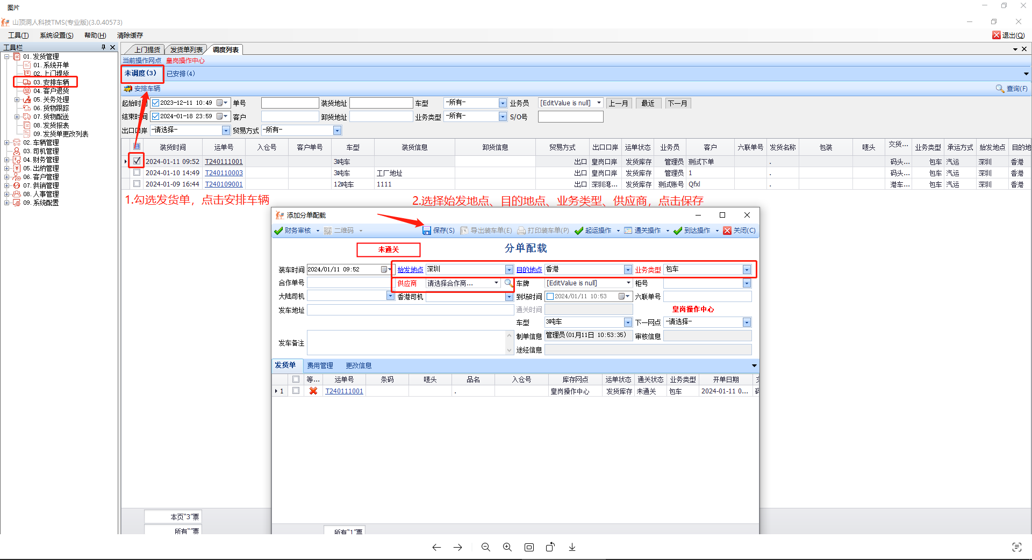Open the 始发地点 dropdown showing 深圳
This screenshot has height=560, width=1032.
pos(508,270)
